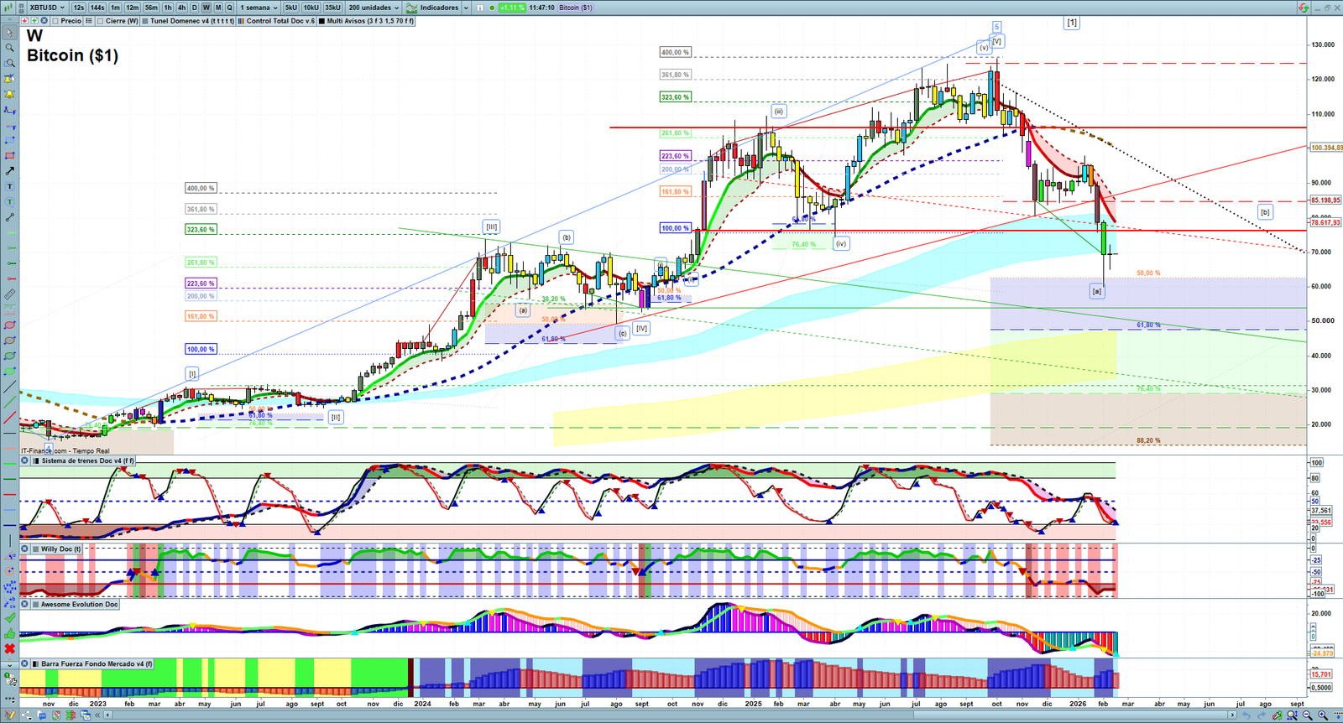Toggle the Cierre (W) checkbox
This screenshot has width=1343, height=723.
click(x=101, y=21)
